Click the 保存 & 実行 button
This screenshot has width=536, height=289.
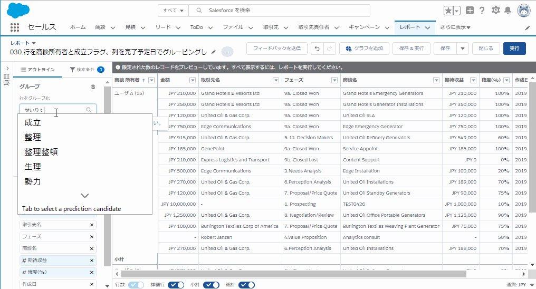point(411,49)
